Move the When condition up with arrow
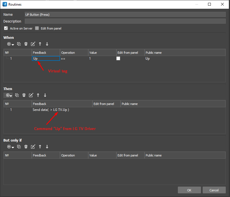230x197 pixels. pyautogui.click(x=40, y=44)
